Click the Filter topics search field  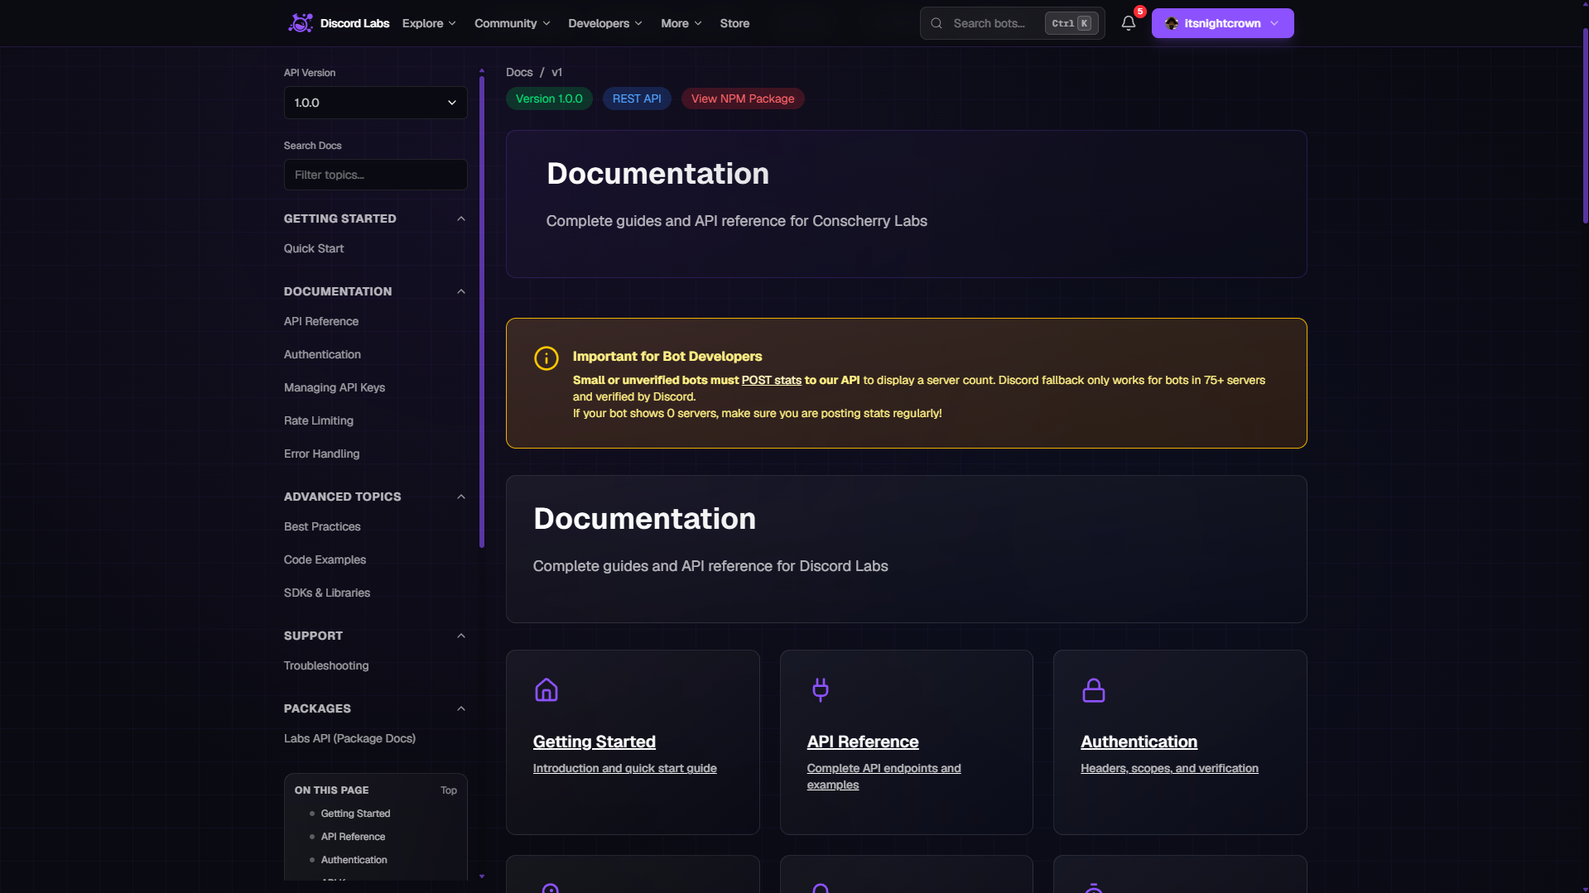pyautogui.click(x=376, y=175)
